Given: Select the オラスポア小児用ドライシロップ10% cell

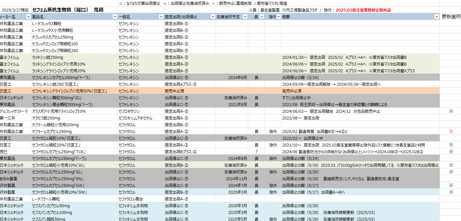Looking at the screenshot, I should click(75, 111).
